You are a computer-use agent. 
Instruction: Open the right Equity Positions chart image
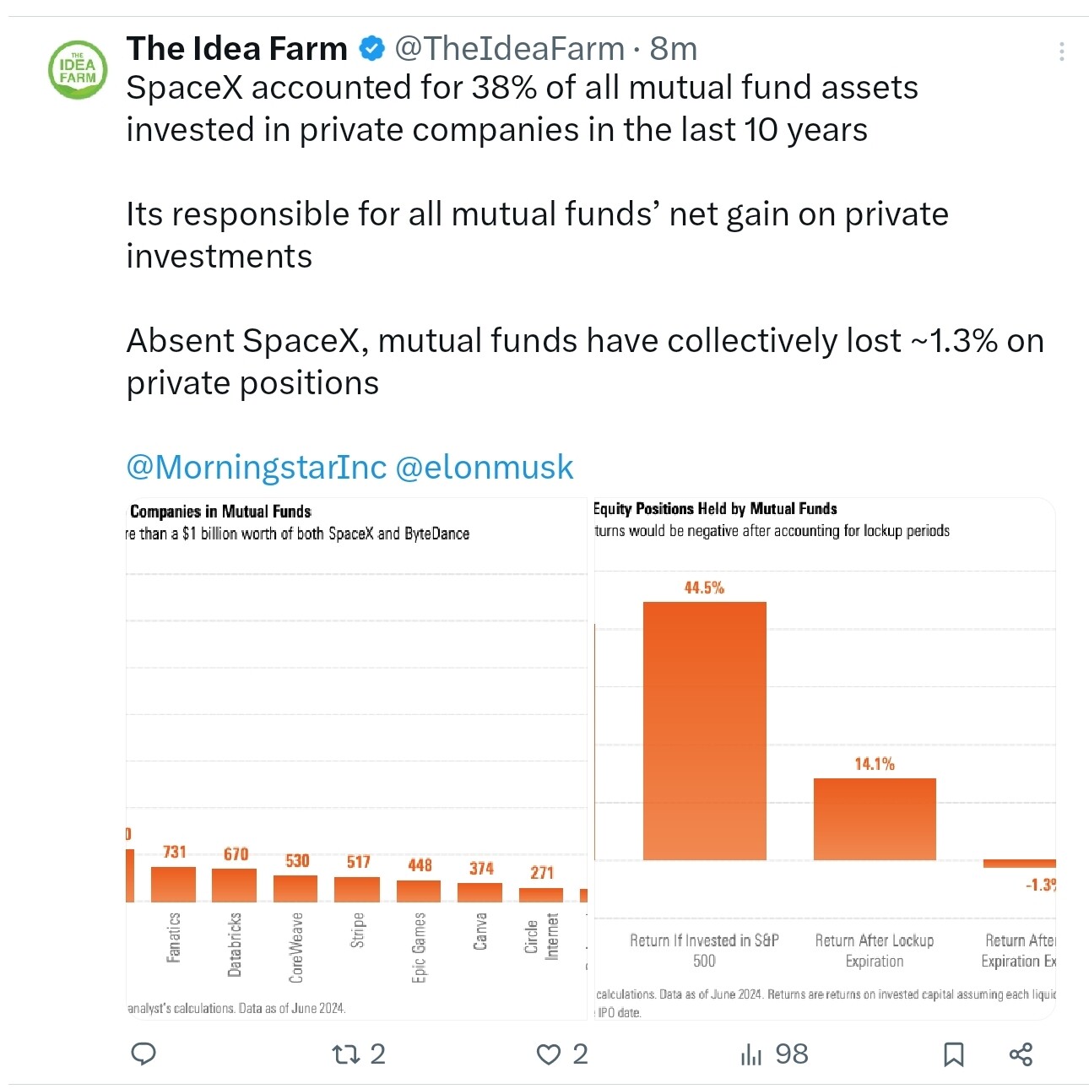coord(825,758)
